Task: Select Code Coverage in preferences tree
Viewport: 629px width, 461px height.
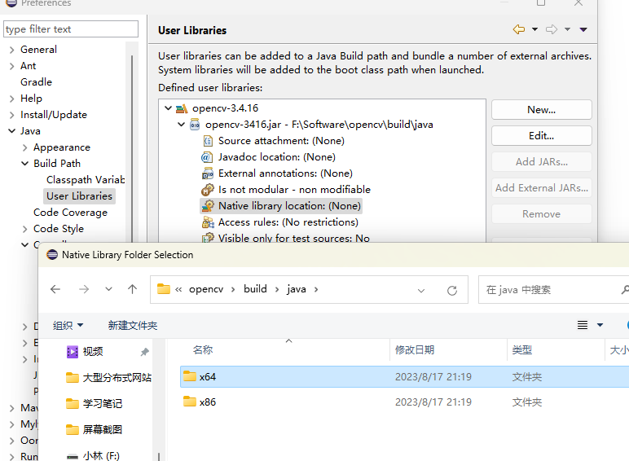Action: 71,213
